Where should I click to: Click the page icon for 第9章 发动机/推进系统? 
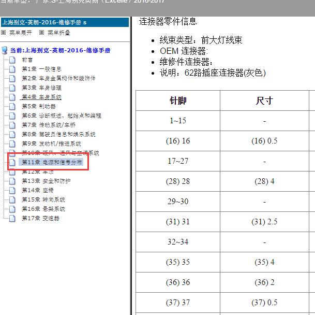pos(12,144)
